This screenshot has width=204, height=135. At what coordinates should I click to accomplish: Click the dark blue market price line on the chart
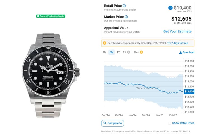click(131, 84)
